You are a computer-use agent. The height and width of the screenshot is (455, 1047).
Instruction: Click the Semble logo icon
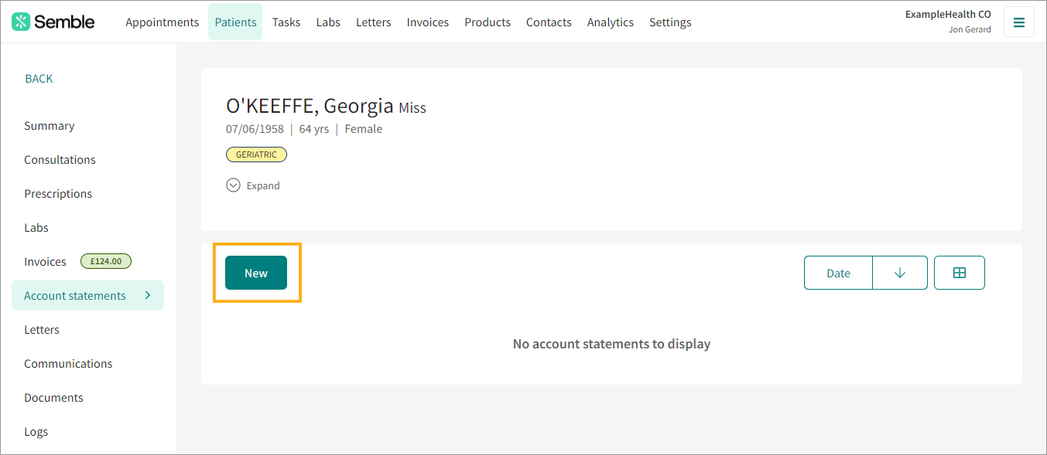[22, 22]
